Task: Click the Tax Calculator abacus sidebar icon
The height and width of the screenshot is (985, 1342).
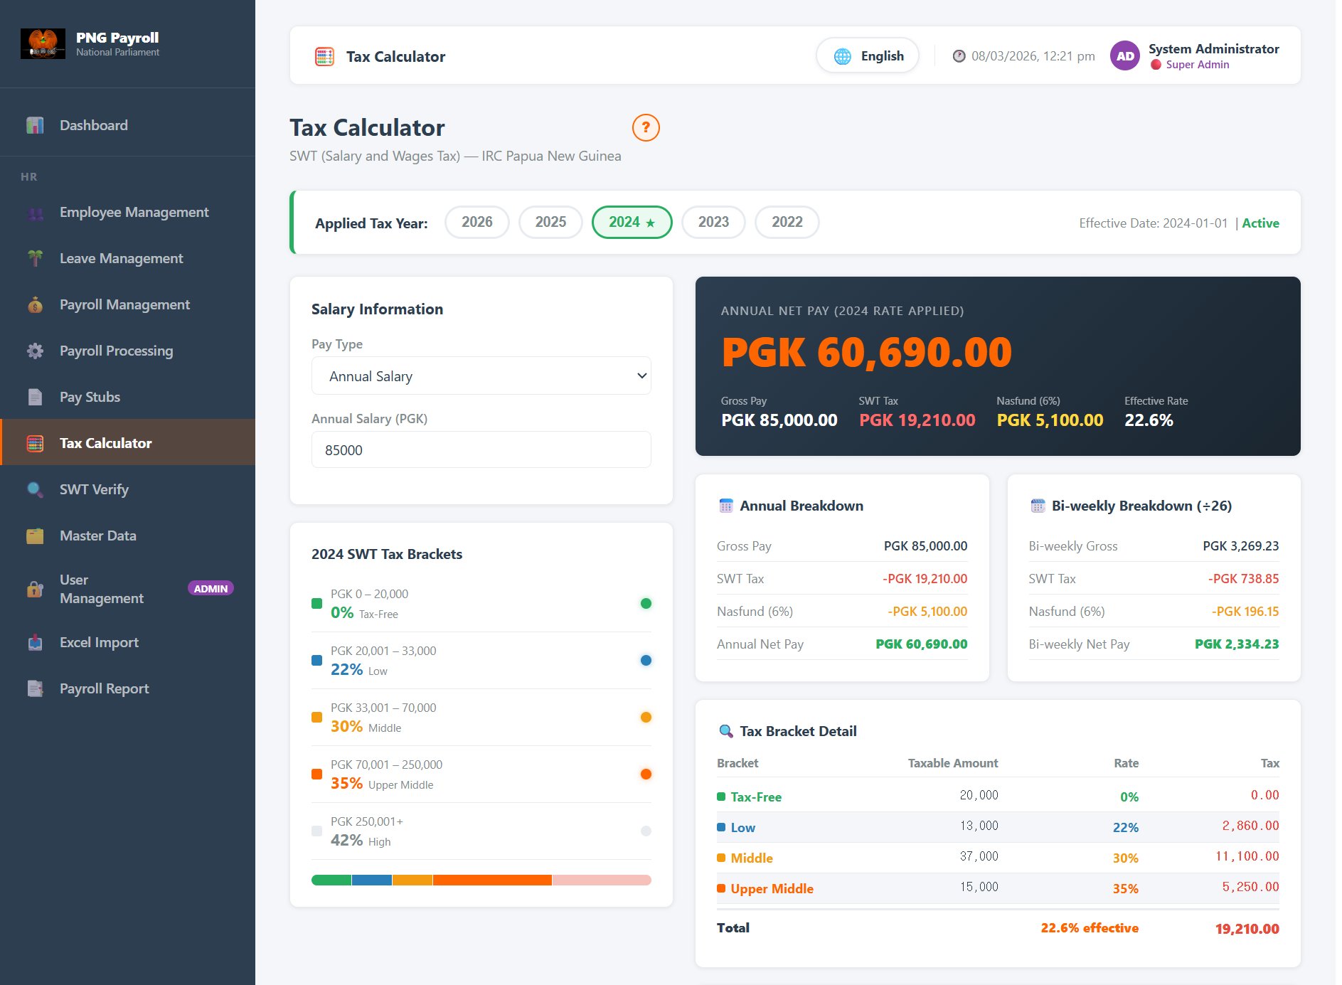Action: pos(35,444)
